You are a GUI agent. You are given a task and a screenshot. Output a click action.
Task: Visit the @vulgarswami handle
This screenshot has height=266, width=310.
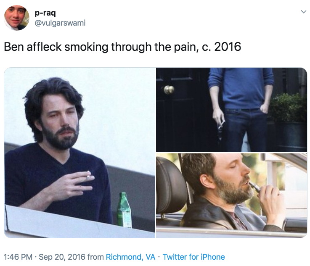(x=60, y=23)
